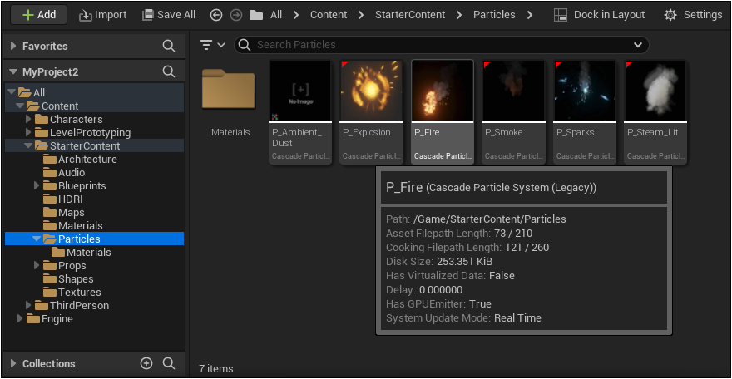
Task: Click the search icon in Favorites header
Action: click(x=169, y=46)
